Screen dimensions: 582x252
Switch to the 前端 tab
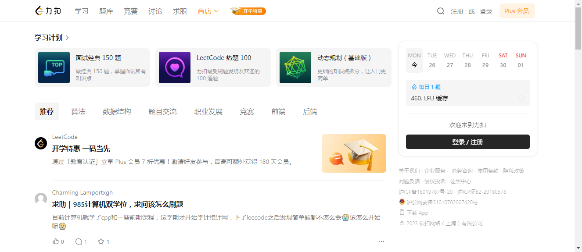point(278,111)
